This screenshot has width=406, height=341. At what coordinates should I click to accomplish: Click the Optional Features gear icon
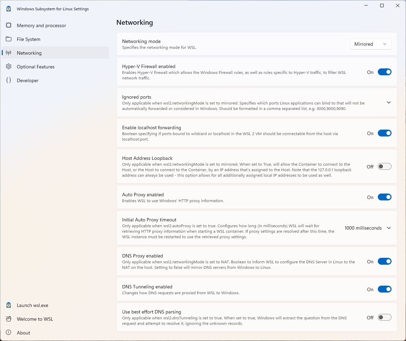click(x=9, y=66)
